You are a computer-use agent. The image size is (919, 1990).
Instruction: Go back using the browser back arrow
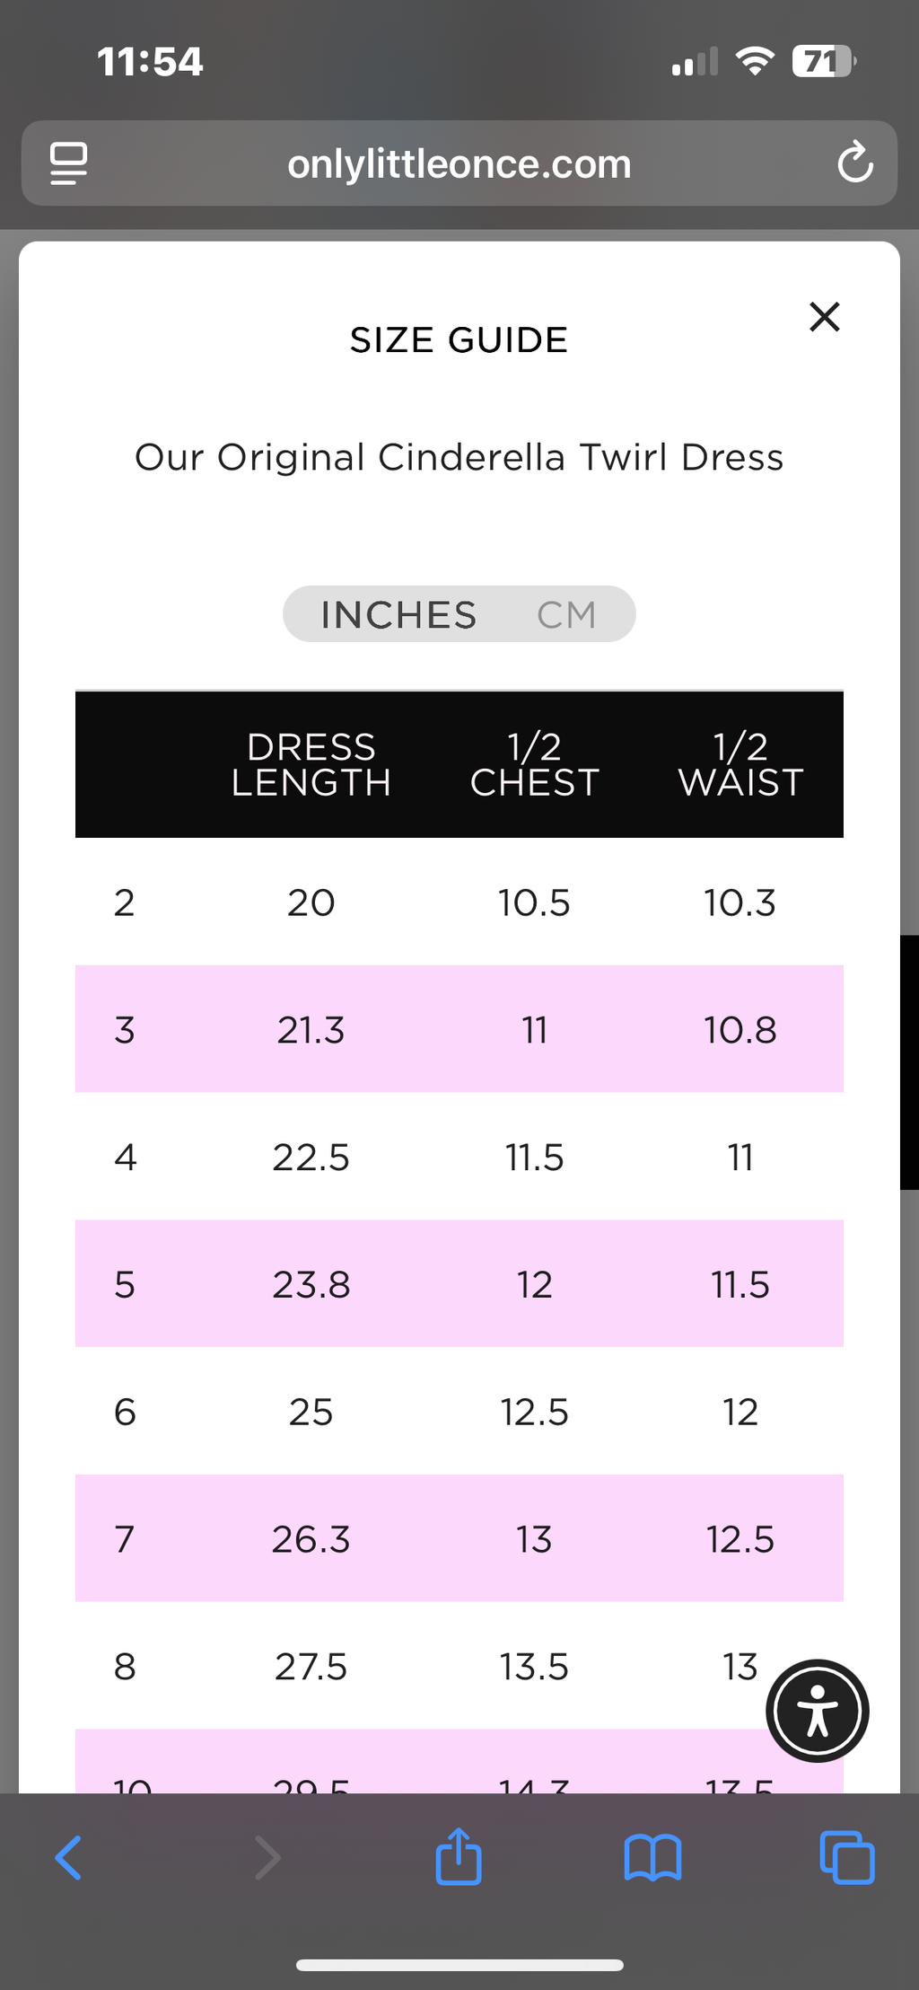click(x=69, y=1857)
